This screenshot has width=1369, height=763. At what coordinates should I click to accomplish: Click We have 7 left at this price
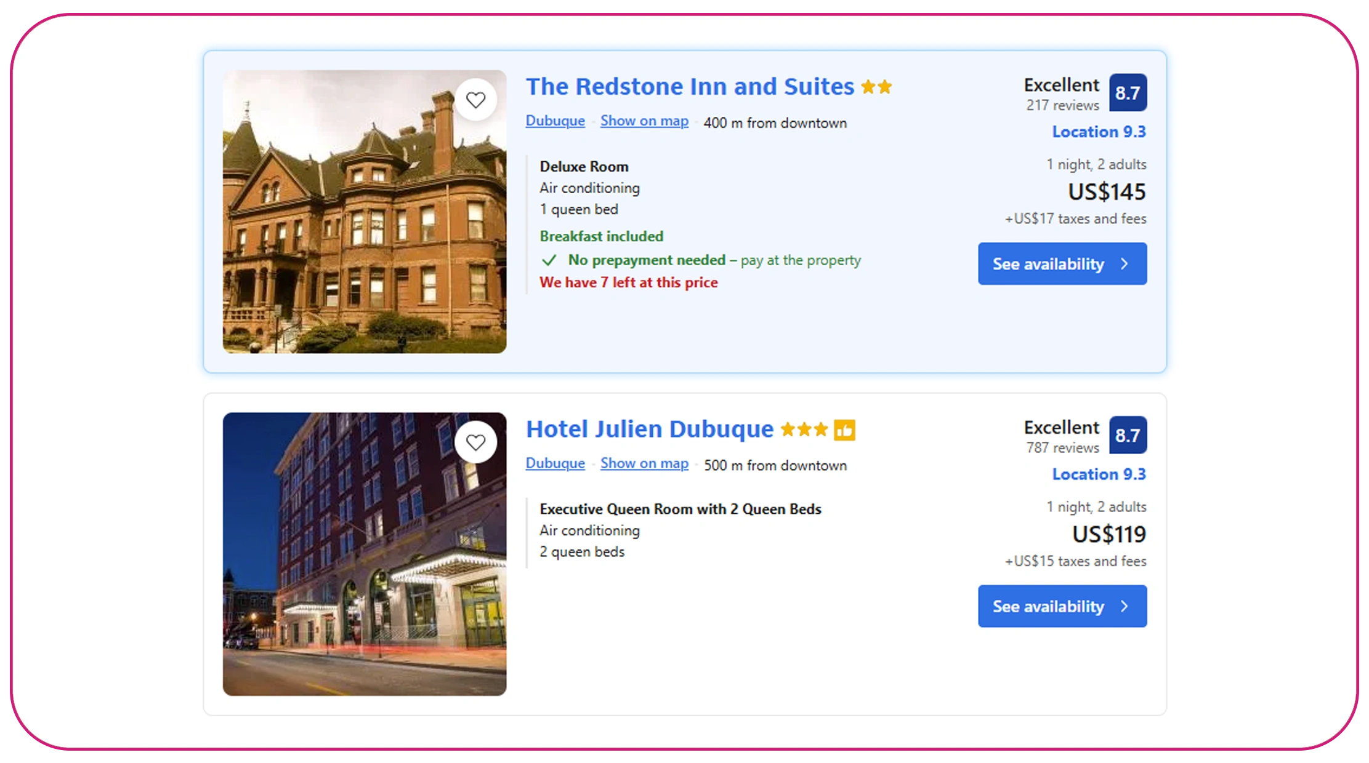click(x=629, y=282)
